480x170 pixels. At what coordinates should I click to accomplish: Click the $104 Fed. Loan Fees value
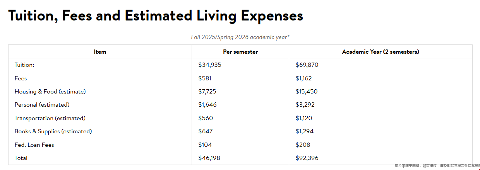click(x=205, y=145)
